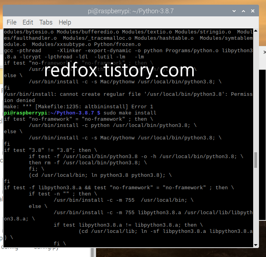The width and height of the screenshot is (266, 257).
Task: Click the ~/Python-3.8.7 path in prompt
Action: pos(72,113)
